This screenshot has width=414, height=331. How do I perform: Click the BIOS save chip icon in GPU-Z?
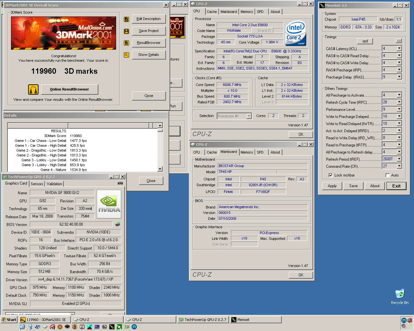[x=118, y=224]
